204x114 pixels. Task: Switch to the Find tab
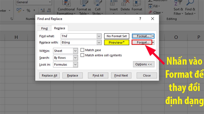[x=44, y=28]
